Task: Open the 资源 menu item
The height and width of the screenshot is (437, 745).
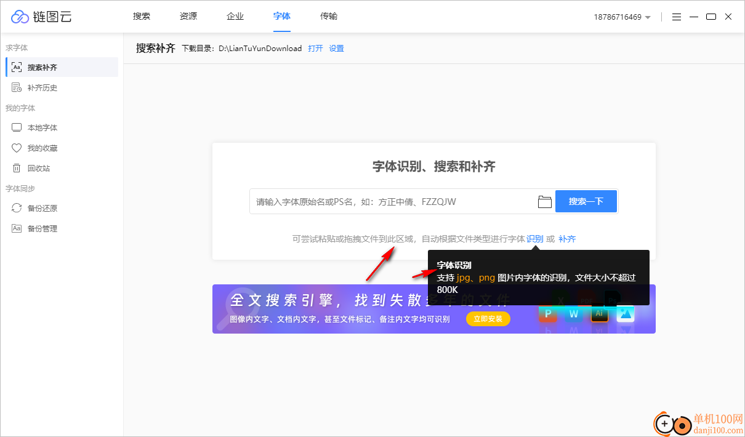Action: pos(188,16)
